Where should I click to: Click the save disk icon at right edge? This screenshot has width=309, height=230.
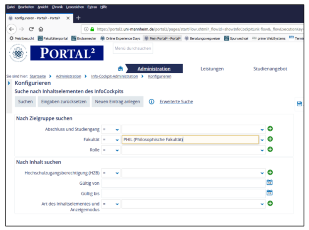pyautogui.click(x=299, y=104)
